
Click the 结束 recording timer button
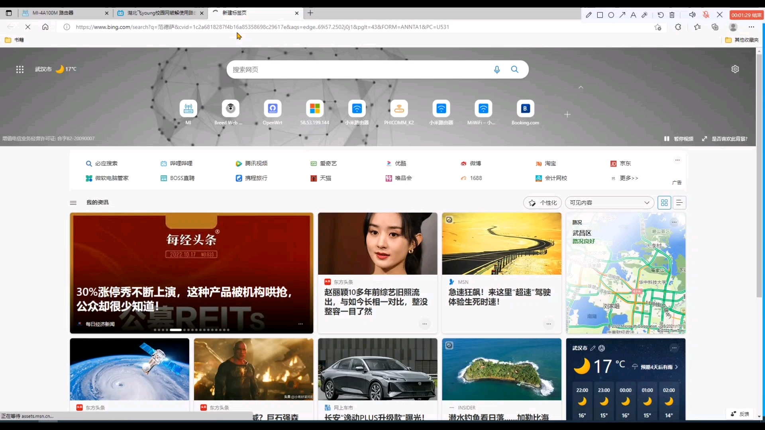coord(746,15)
